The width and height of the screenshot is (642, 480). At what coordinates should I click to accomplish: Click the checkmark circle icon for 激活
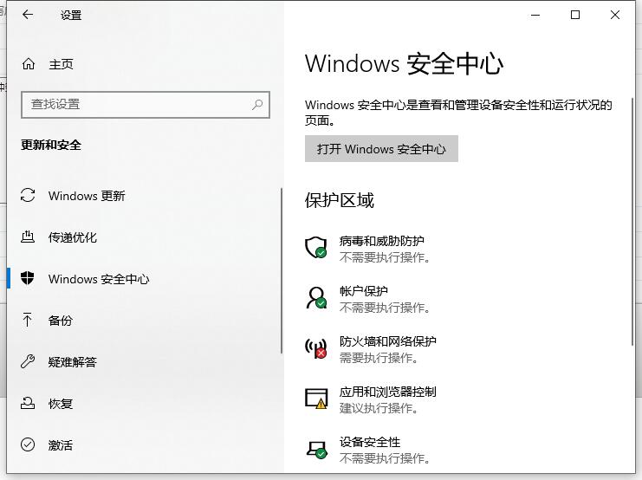click(28, 444)
